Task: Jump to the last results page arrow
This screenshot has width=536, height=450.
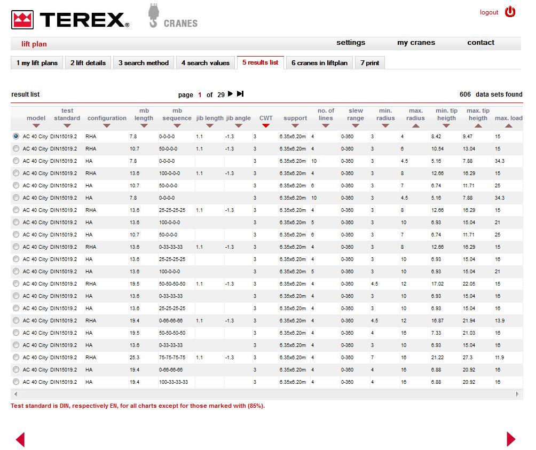Action: (240, 93)
